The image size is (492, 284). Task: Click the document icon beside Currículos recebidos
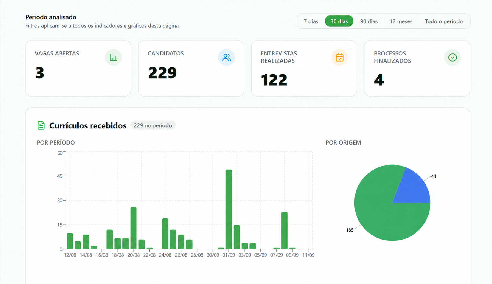pyautogui.click(x=41, y=125)
